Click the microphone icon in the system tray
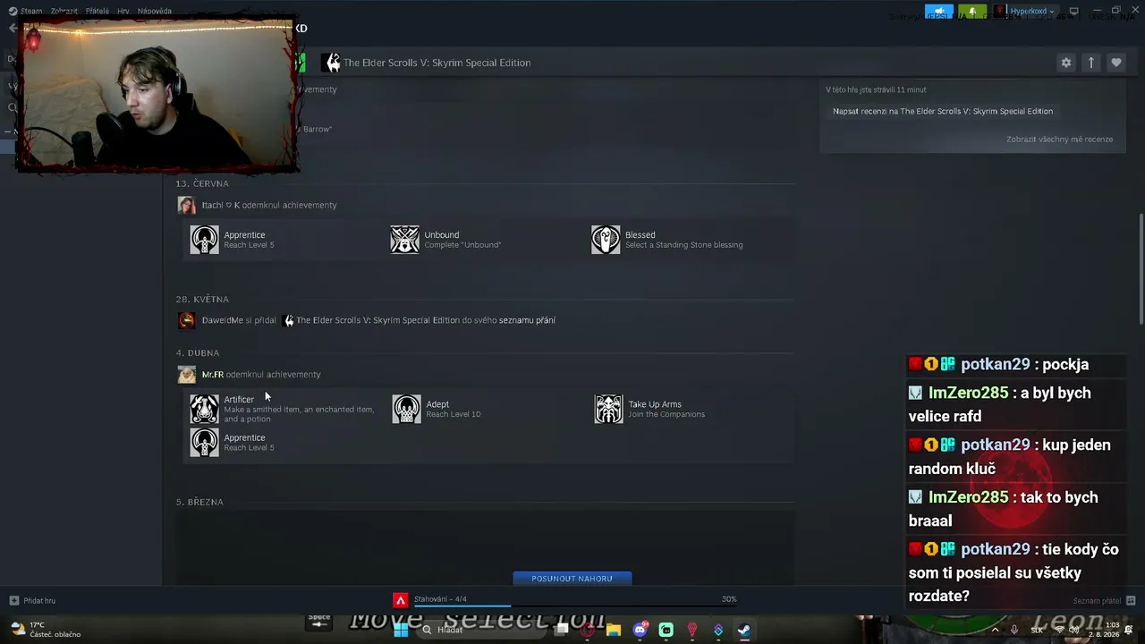 click(x=1014, y=630)
